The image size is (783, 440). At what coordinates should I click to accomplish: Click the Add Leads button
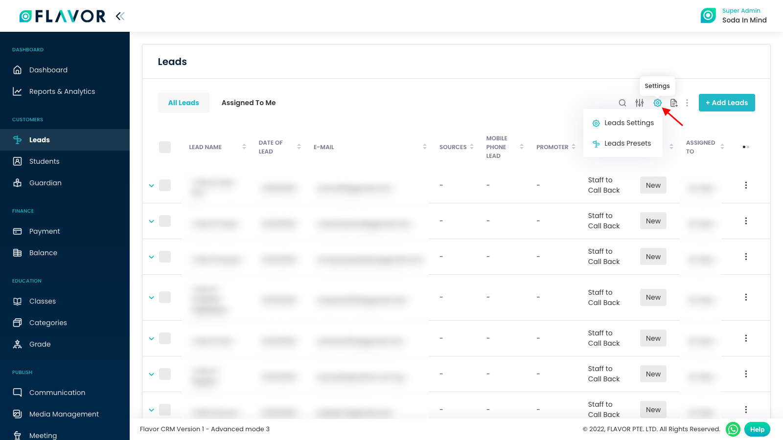pos(727,103)
